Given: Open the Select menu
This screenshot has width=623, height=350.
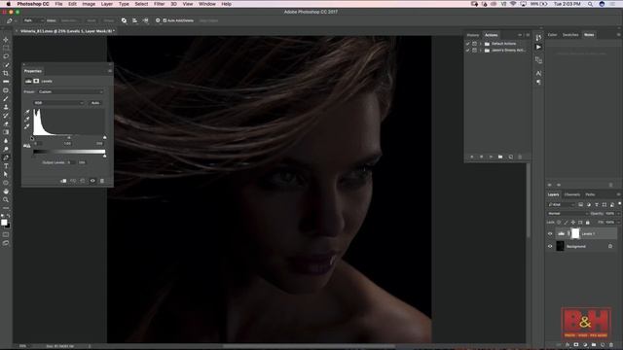Looking at the screenshot, I should click(141, 4).
